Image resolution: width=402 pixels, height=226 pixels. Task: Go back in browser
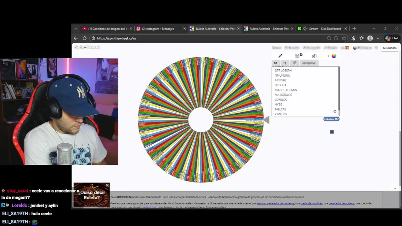point(76,38)
